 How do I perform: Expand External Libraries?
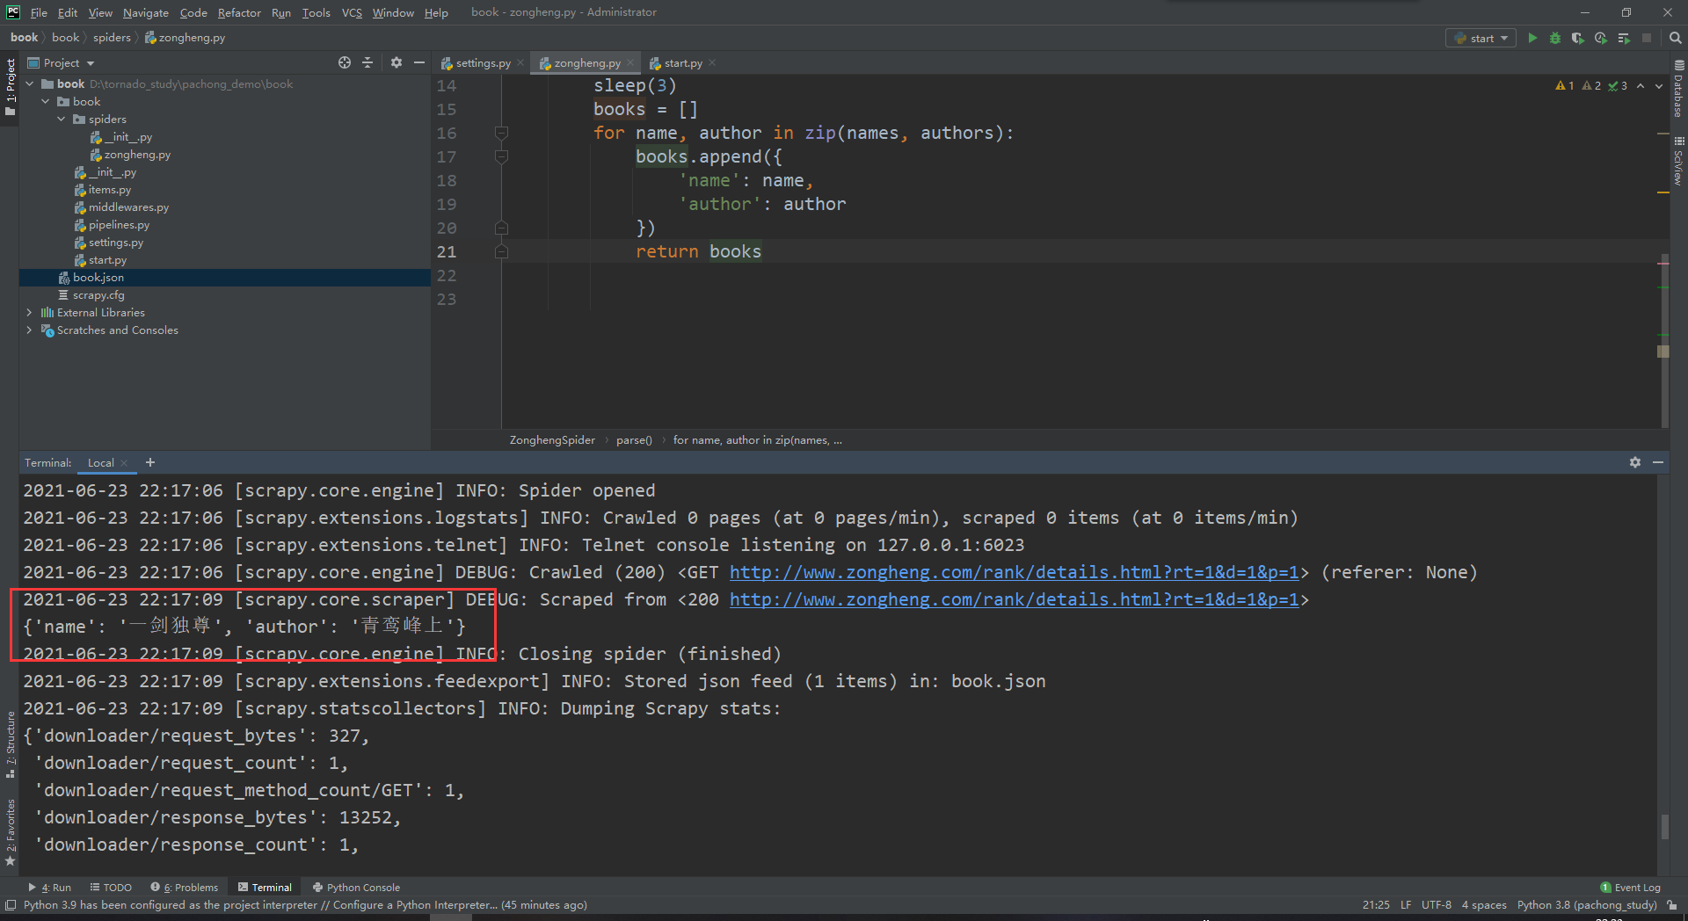(30, 313)
